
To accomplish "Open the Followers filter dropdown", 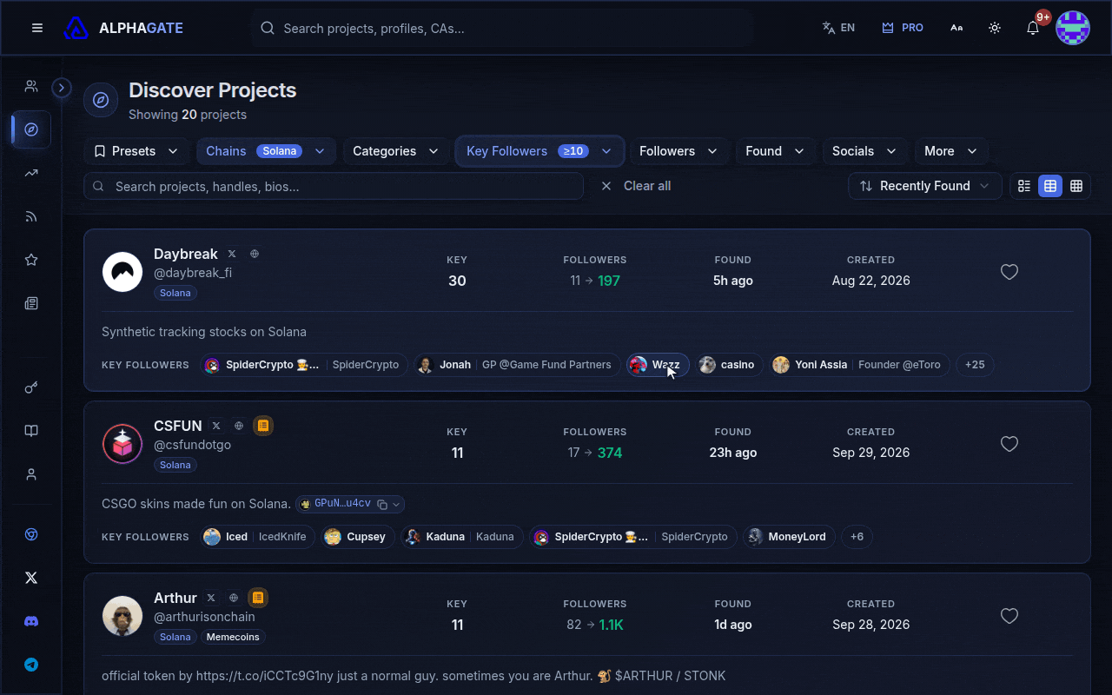I will tap(678, 151).
